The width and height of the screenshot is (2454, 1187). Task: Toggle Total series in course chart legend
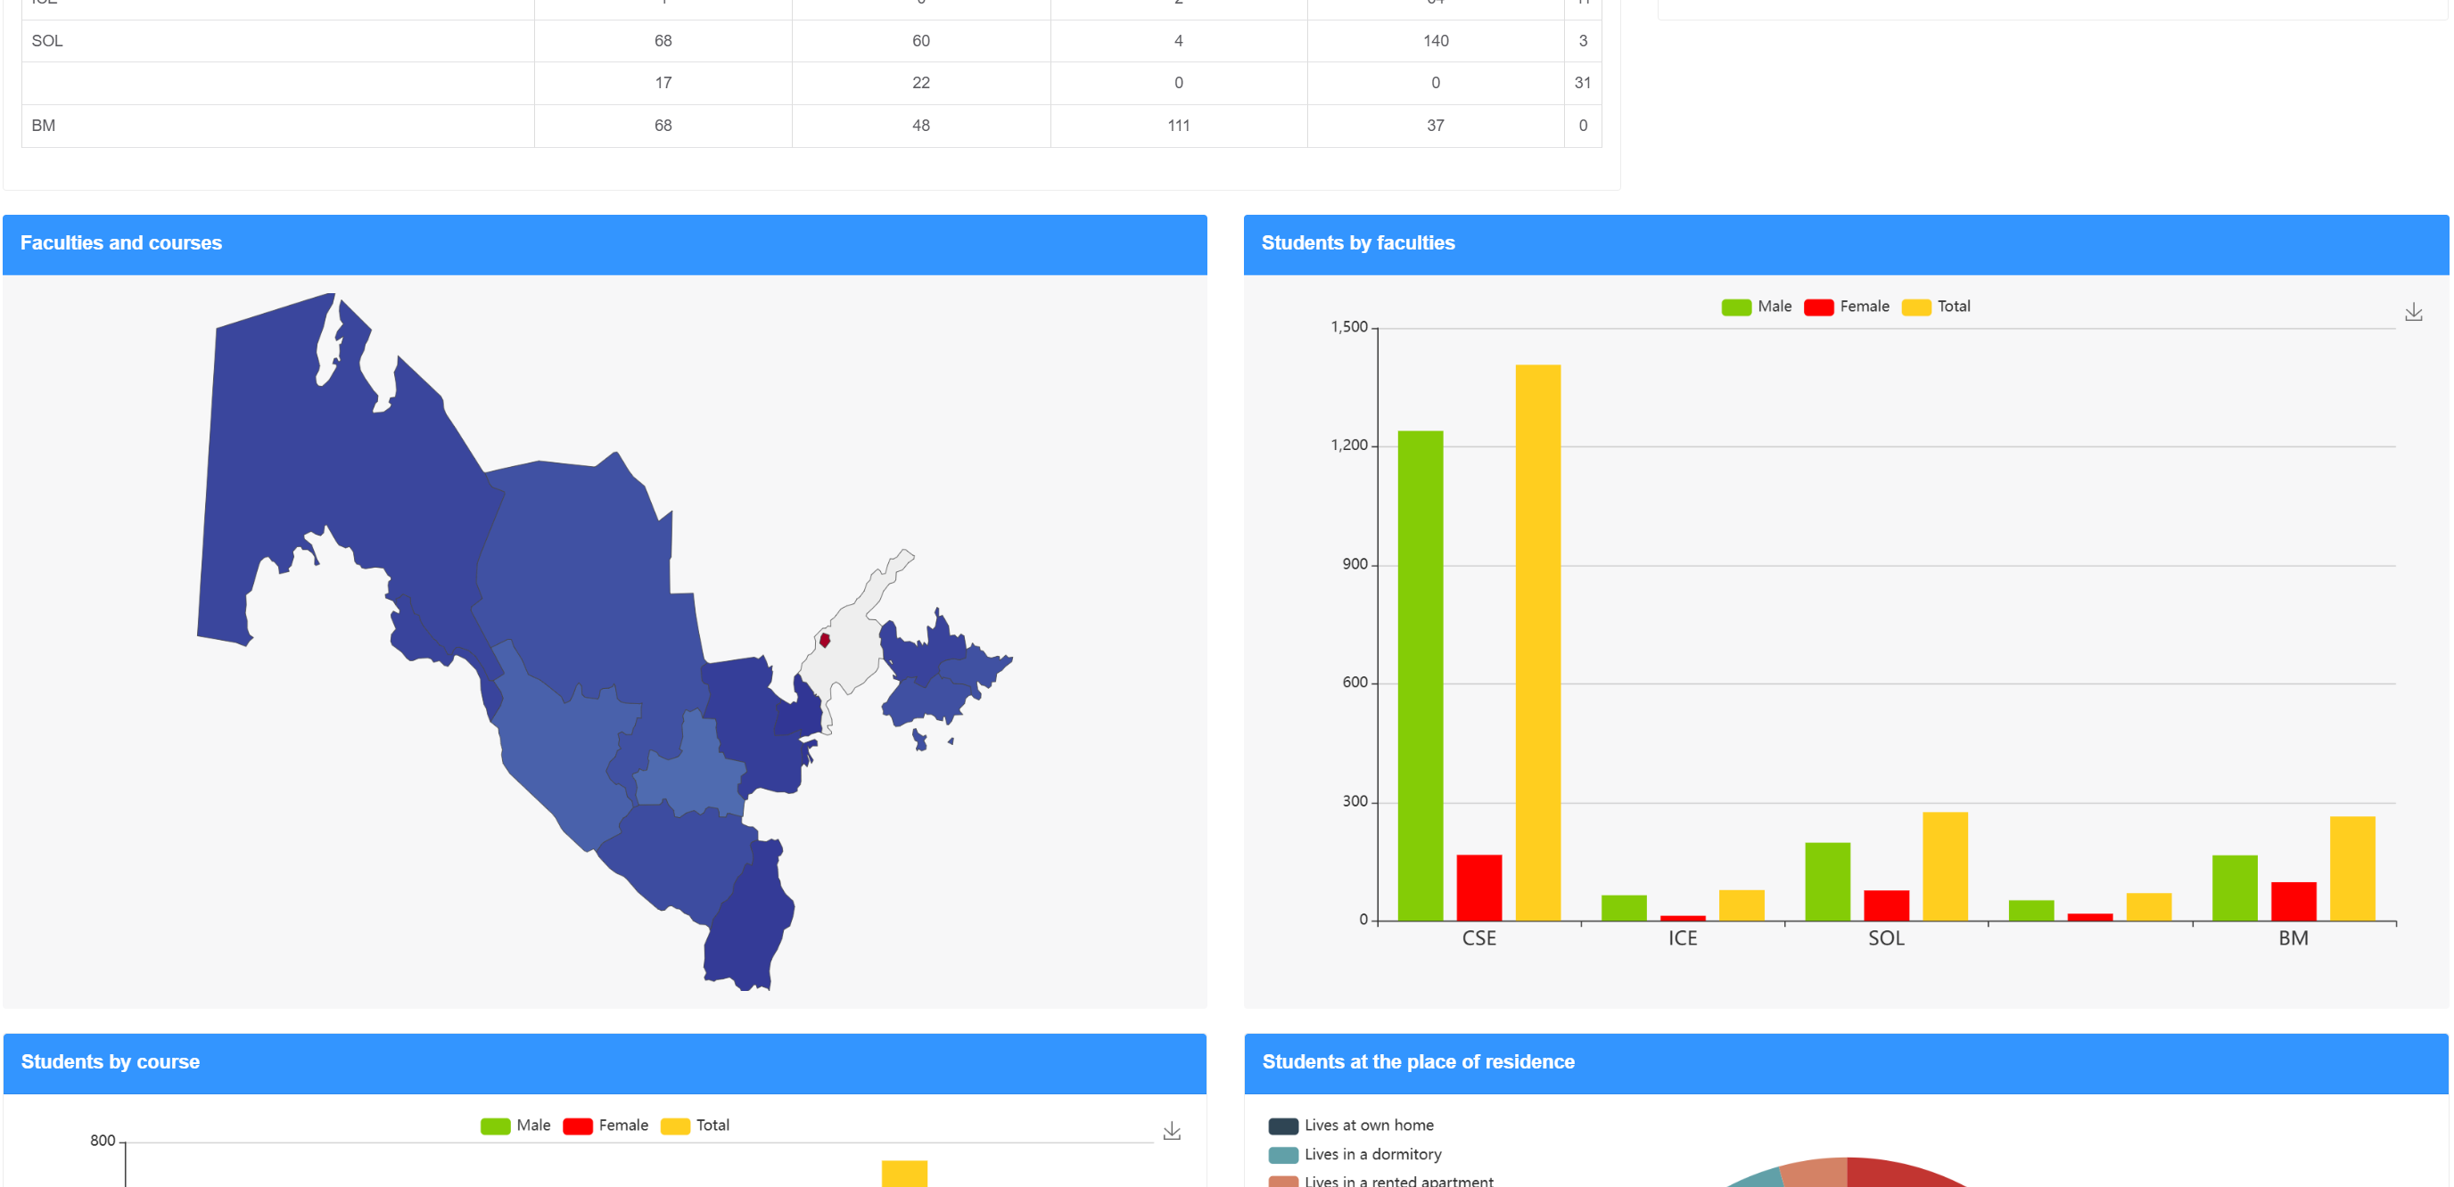(x=696, y=1126)
